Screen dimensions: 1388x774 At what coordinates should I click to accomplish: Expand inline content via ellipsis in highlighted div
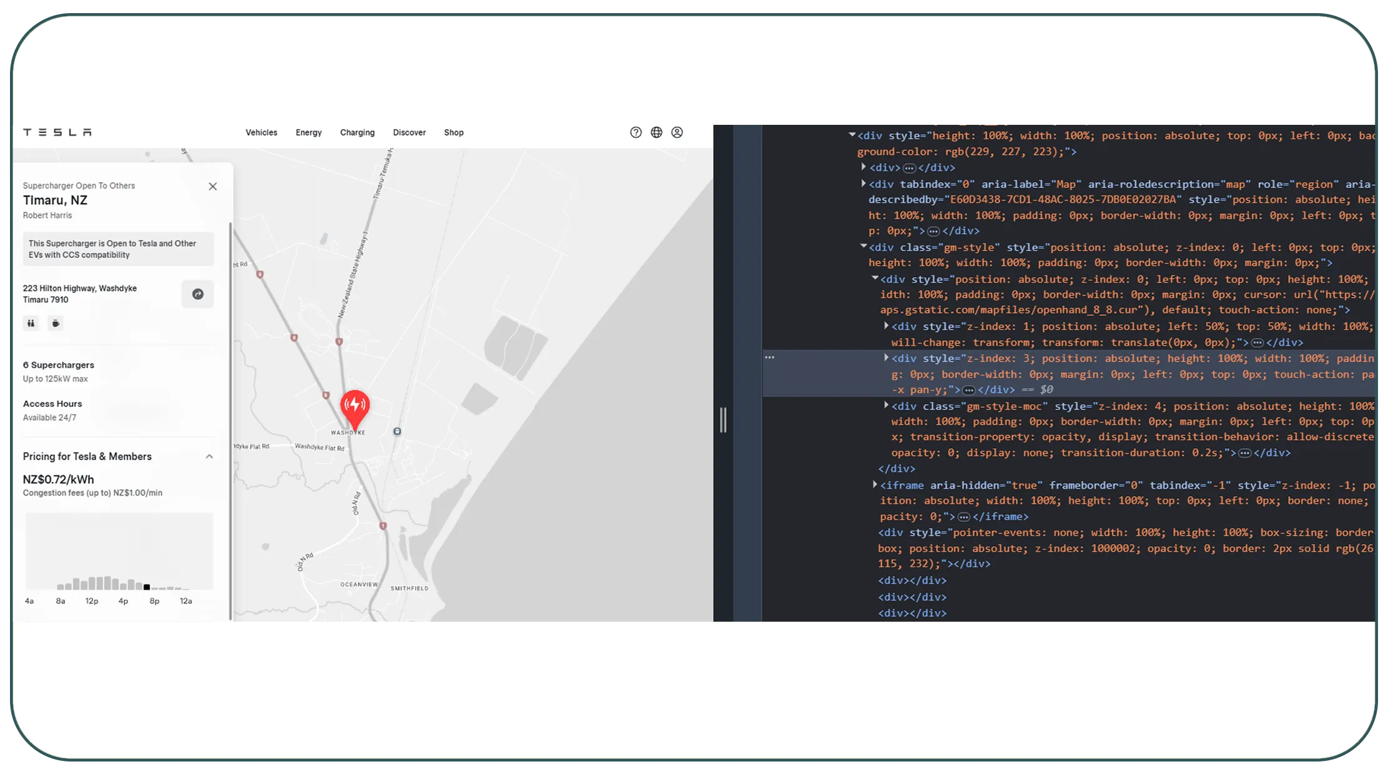[968, 389]
